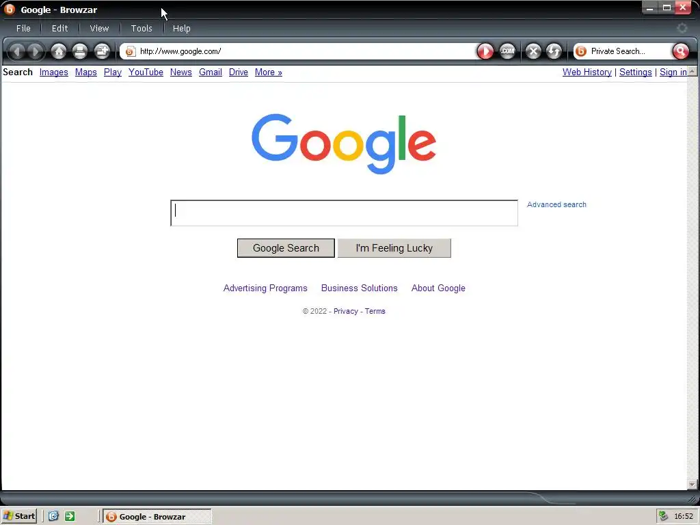Screen dimensions: 700x525
Task: Open the Drive link
Action: point(239,72)
